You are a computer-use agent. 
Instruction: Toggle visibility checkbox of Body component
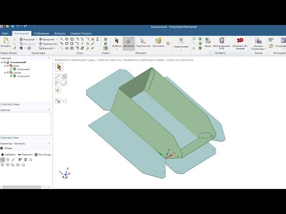point(8,66)
